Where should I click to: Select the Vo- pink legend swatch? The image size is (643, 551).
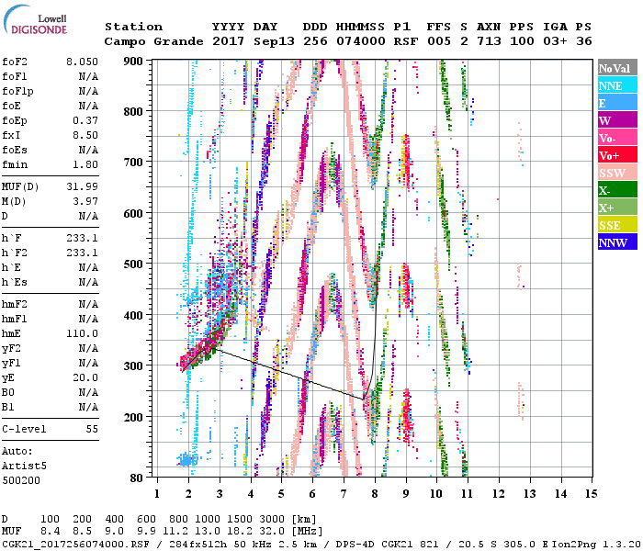[x=617, y=138]
